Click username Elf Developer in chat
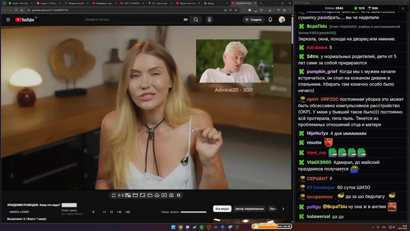 (321, 187)
